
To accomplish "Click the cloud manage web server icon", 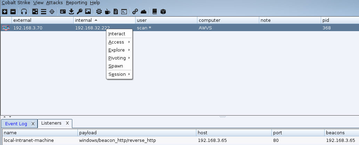I will [143, 11].
